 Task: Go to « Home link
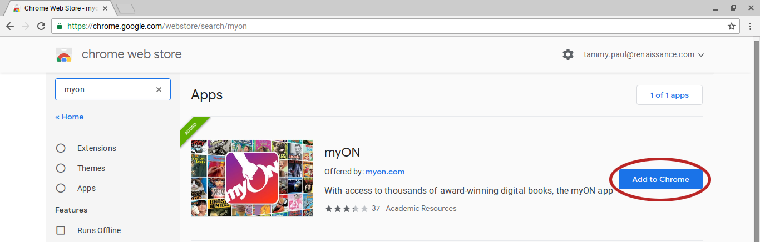pyautogui.click(x=70, y=117)
